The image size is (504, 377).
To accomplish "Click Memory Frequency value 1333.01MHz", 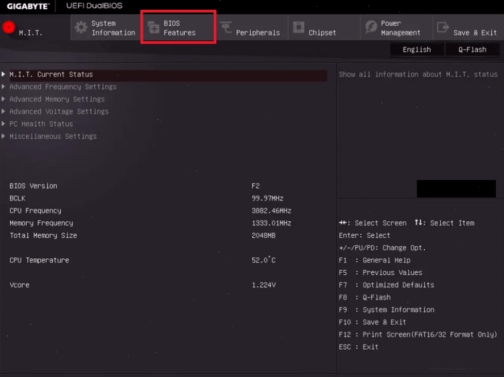I will pos(271,223).
